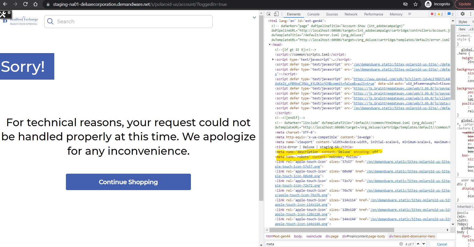Expand the collapsed script text/javascript node
This screenshot has width=474, height=247.
[x=273, y=60]
